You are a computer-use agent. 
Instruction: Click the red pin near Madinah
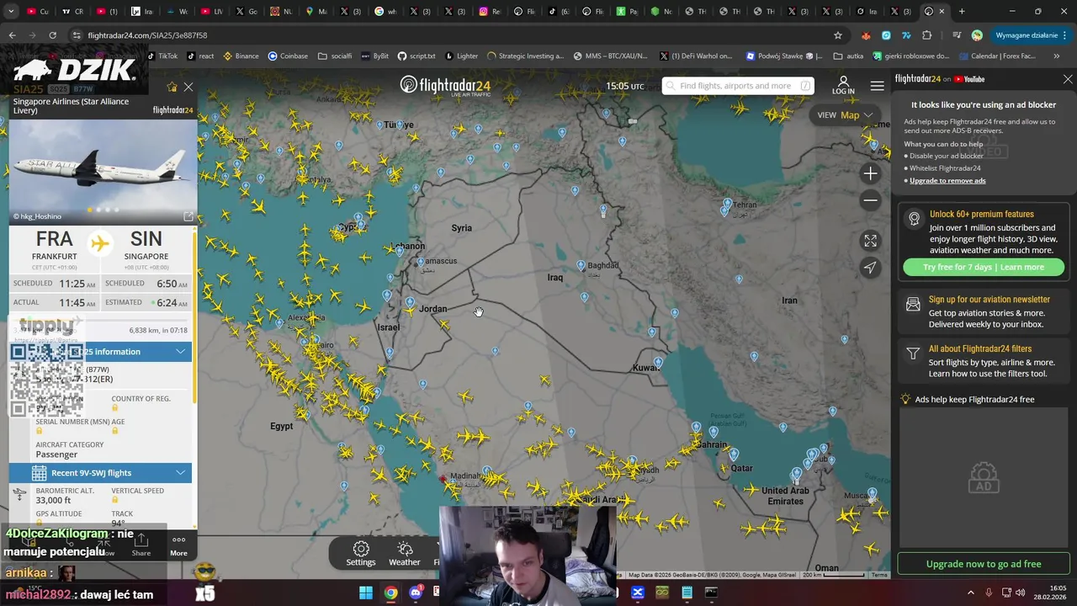pos(443,479)
